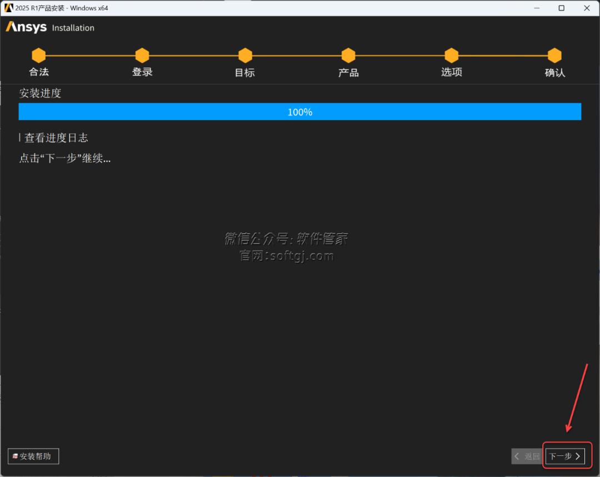Click the Installation header label
This screenshot has height=477, width=600.
coord(73,28)
